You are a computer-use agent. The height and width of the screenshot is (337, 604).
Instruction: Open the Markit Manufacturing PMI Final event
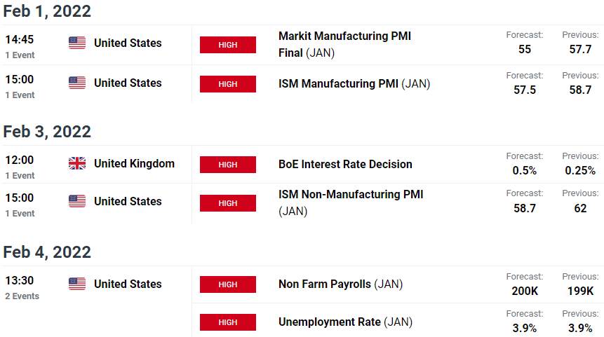[344, 44]
